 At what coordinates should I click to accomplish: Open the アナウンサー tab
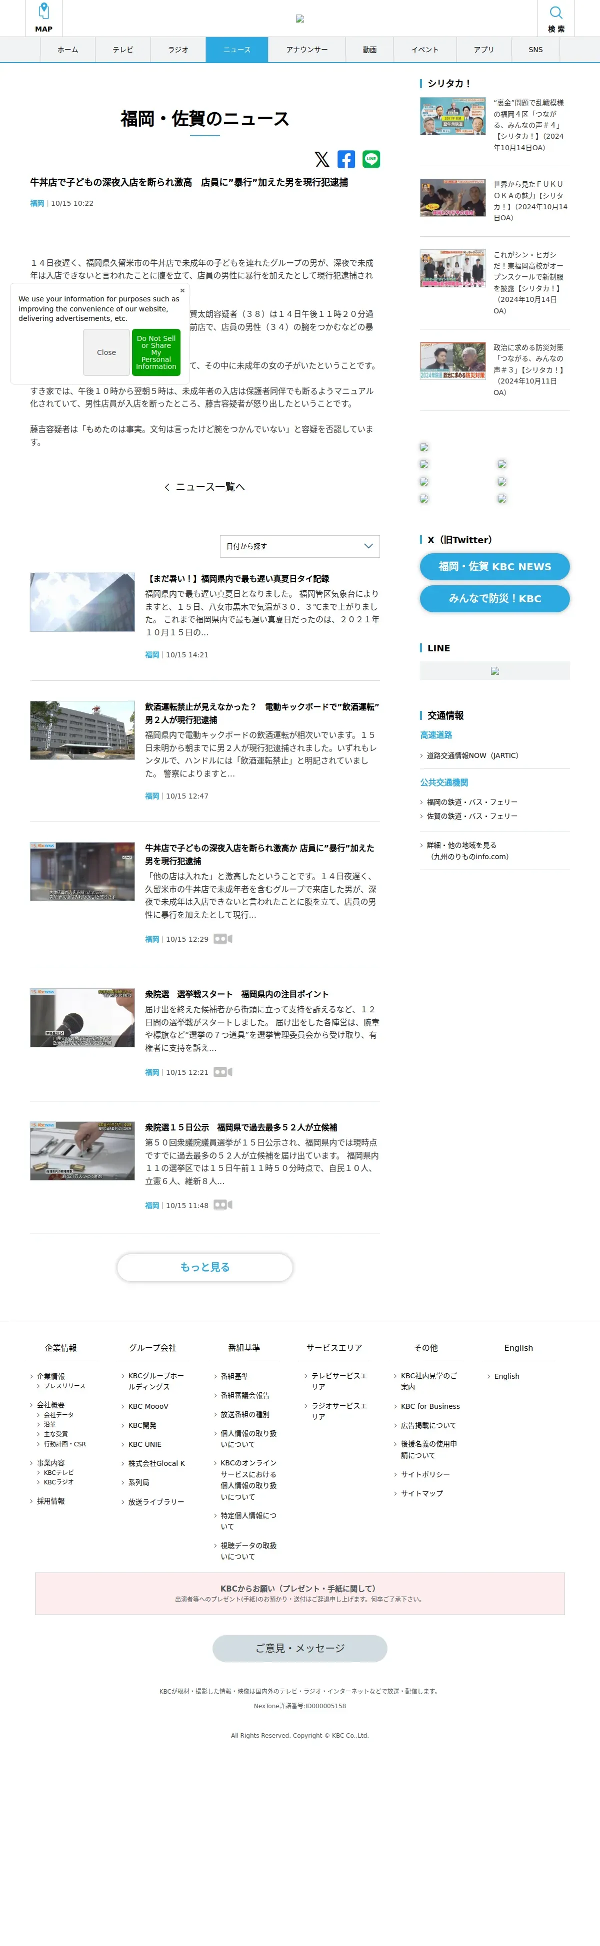307,49
